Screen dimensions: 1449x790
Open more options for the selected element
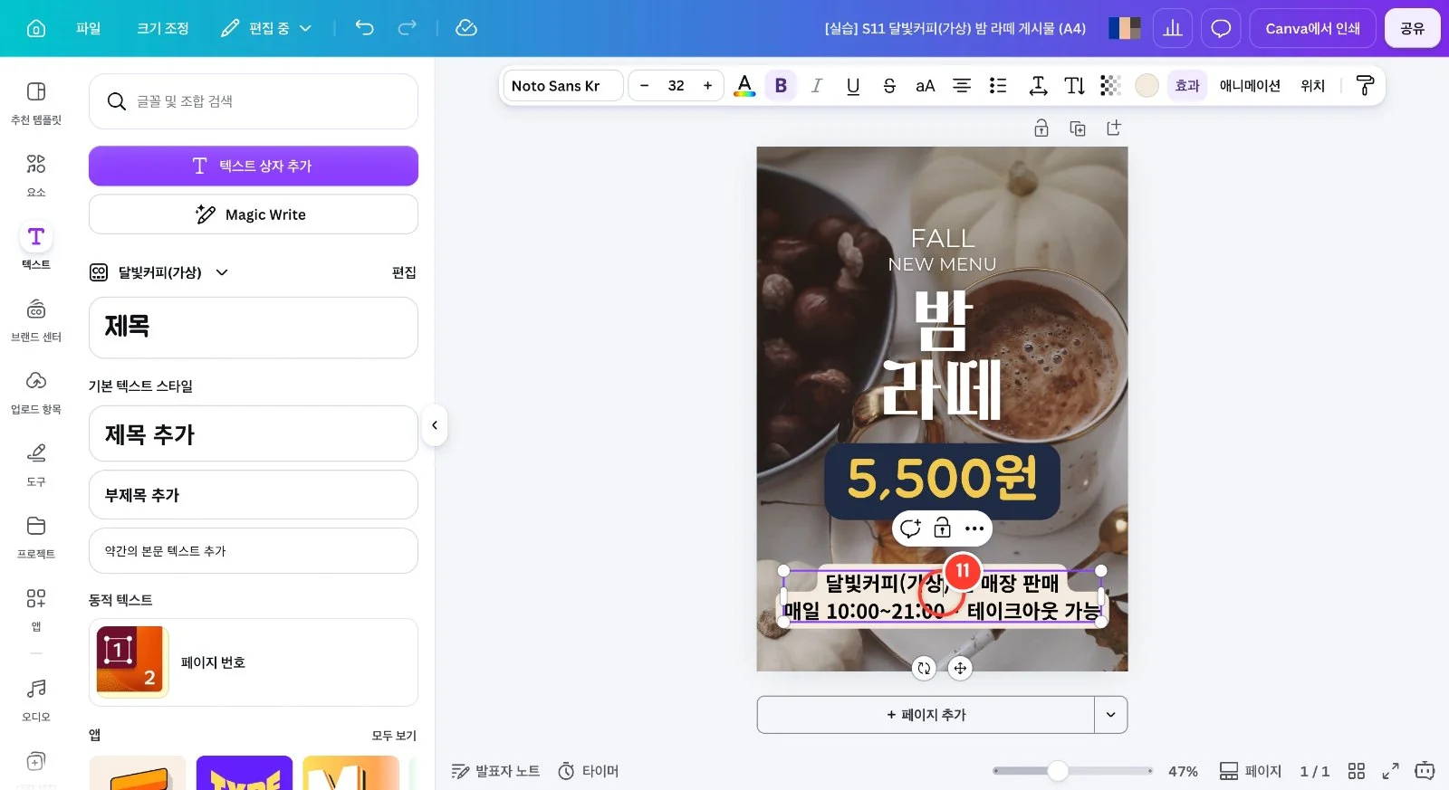pyautogui.click(x=974, y=528)
